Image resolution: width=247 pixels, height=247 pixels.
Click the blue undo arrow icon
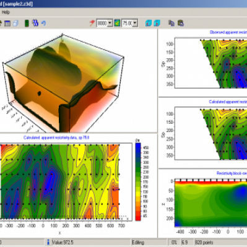pos(43,23)
